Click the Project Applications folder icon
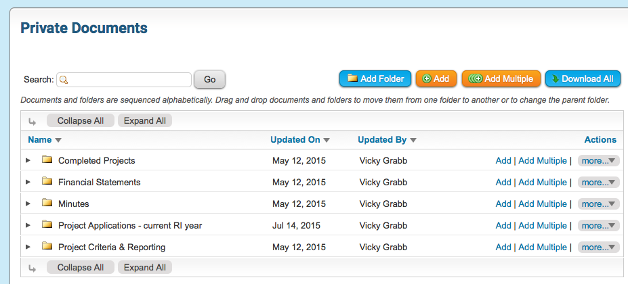This screenshot has height=284, width=628. [47, 225]
